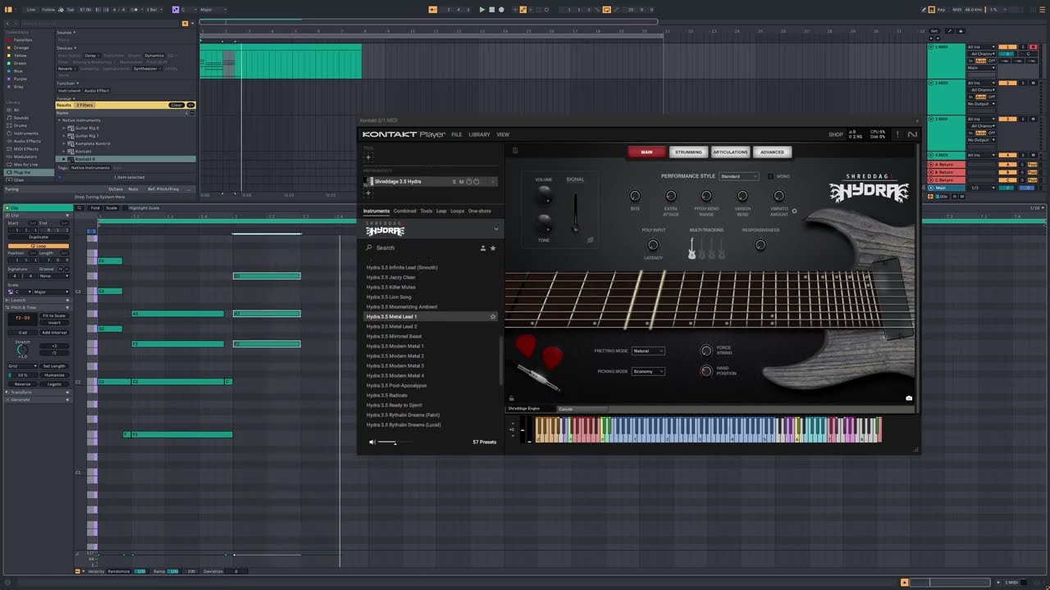Click the leaf icon under Signal fader

pyautogui.click(x=590, y=240)
